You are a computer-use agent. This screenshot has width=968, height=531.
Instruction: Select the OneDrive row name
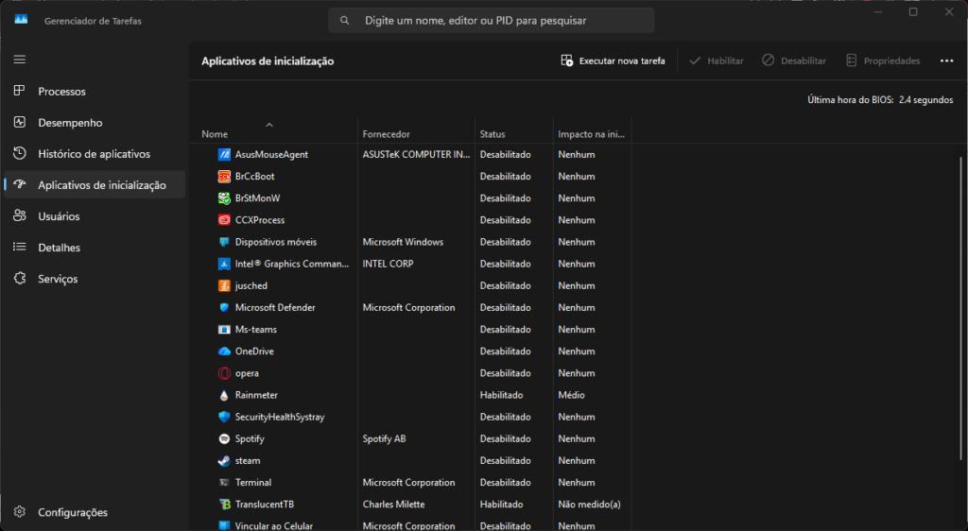click(254, 351)
